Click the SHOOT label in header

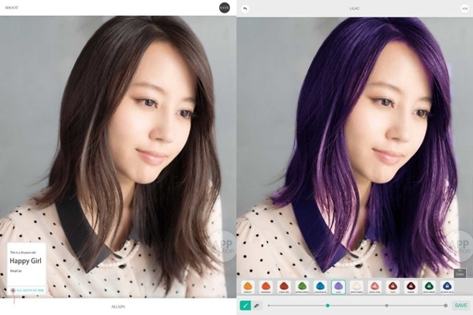pyautogui.click(x=13, y=8)
